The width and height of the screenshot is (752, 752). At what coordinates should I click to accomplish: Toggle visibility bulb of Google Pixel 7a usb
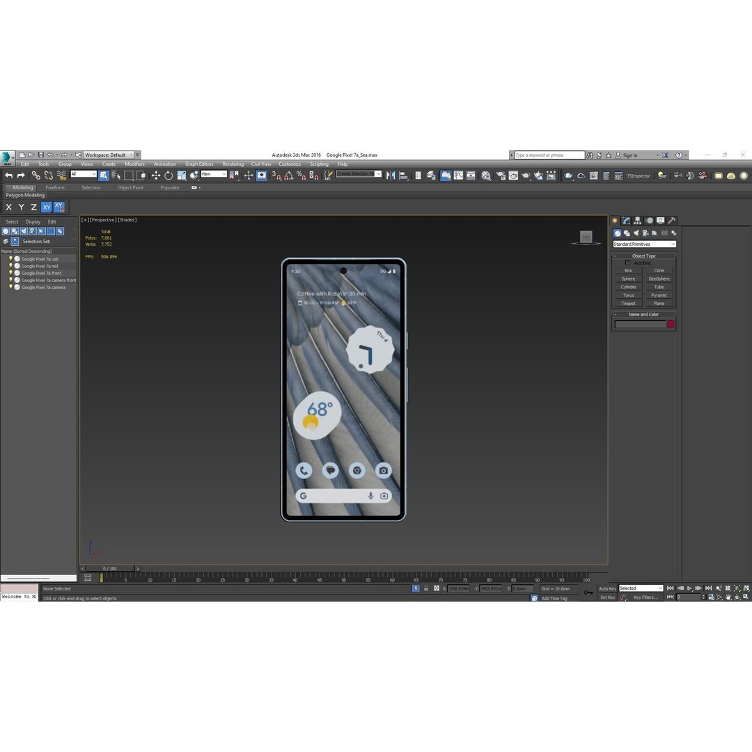[x=10, y=258]
